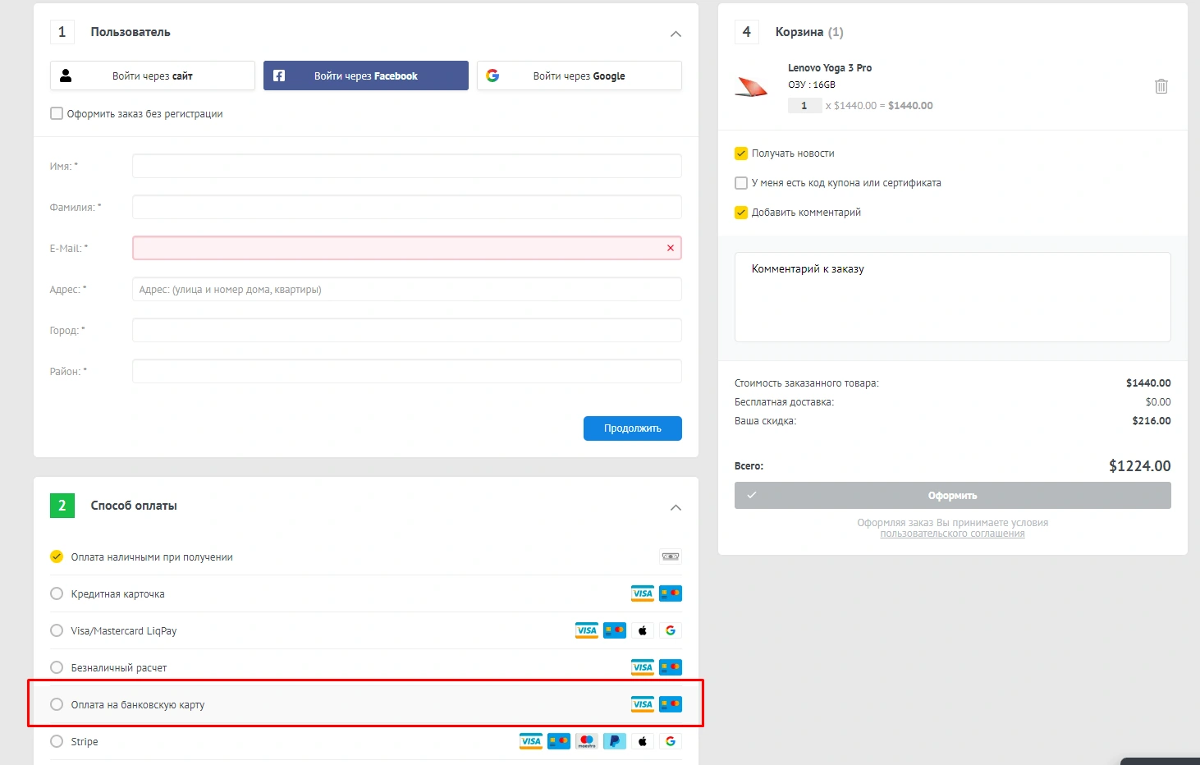Click the PayPal icon in Stripe row
The width and height of the screenshot is (1200, 765).
(x=614, y=741)
